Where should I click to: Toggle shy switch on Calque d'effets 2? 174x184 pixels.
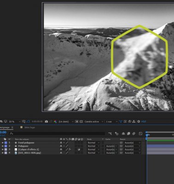[x=61, y=149]
